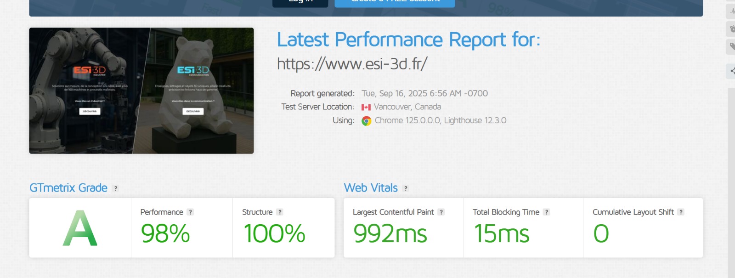The height and width of the screenshot is (278, 735).
Task: Click the Total Blocking Time label
Action: coord(506,212)
